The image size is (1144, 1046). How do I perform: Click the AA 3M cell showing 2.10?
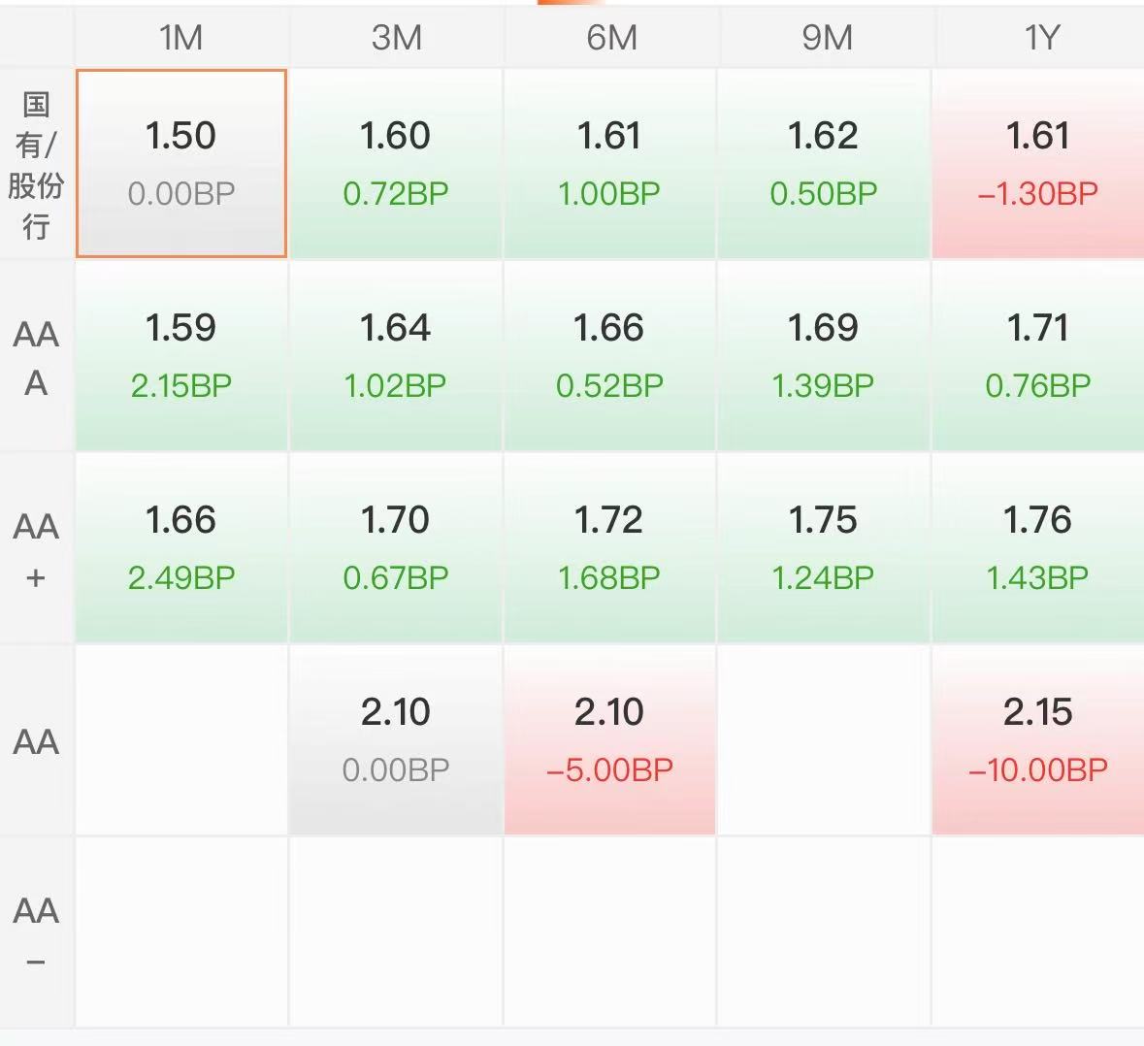396,739
